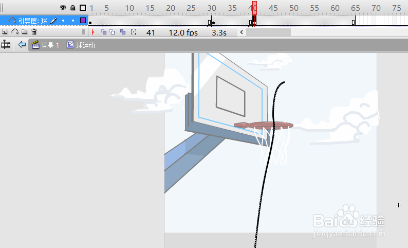Click frame number 60 on the ruler
Image resolution: width=408 pixels, height=248 pixels.
click(x=335, y=8)
